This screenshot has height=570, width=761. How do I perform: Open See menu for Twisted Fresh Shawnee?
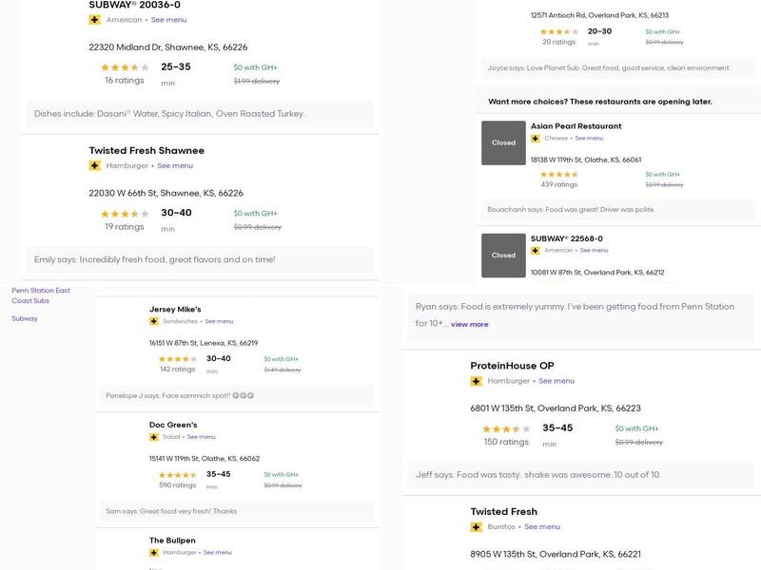click(175, 165)
